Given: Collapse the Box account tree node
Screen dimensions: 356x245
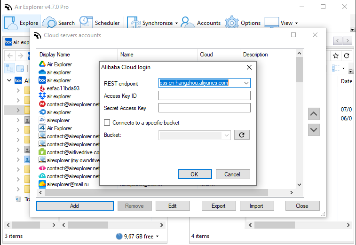Looking at the screenshot, I should tap(9, 80).
